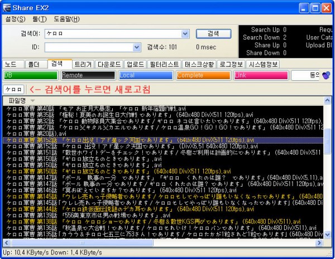This screenshot has height=259, width=335.
Task: Click the Search Down counter text
Action: [265, 37]
